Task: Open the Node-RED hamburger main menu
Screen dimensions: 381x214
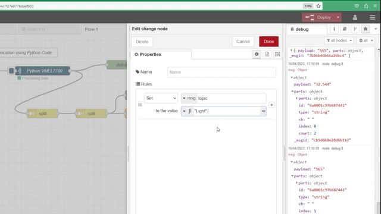Action: (372, 17)
